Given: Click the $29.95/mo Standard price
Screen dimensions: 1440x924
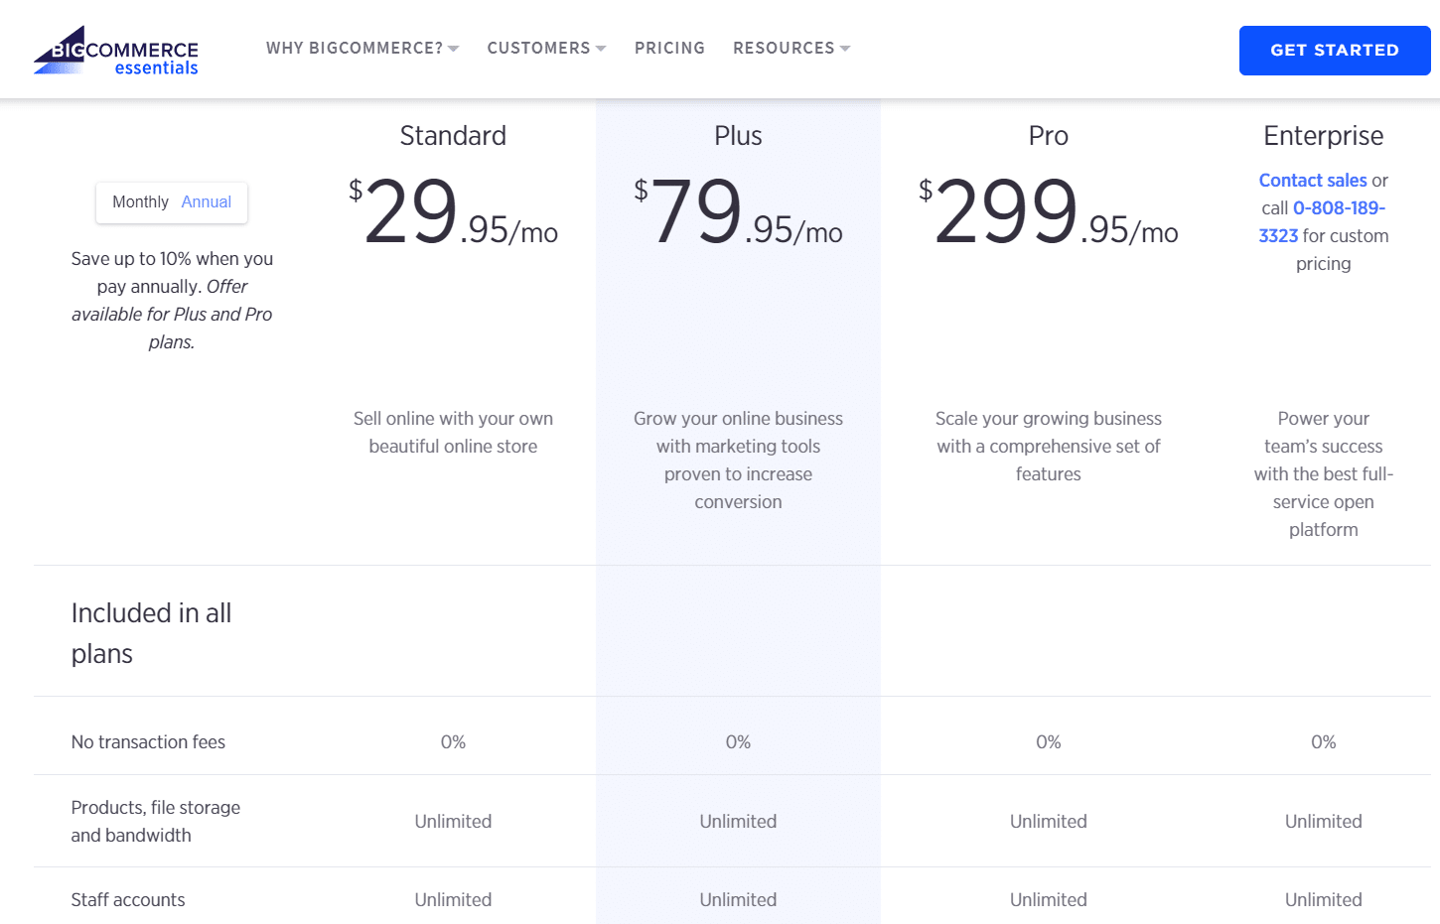Looking at the screenshot, I should point(453,212).
